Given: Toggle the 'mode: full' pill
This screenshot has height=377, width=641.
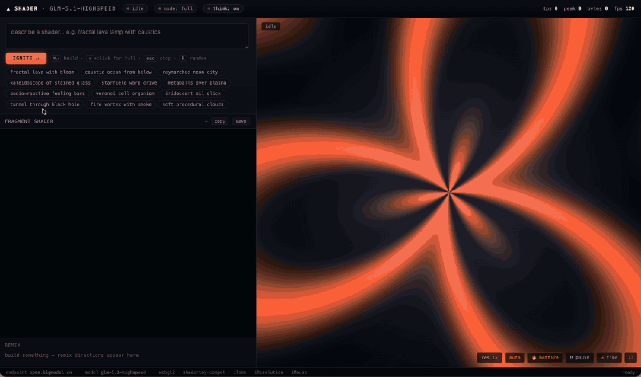Looking at the screenshot, I should (x=176, y=8).
